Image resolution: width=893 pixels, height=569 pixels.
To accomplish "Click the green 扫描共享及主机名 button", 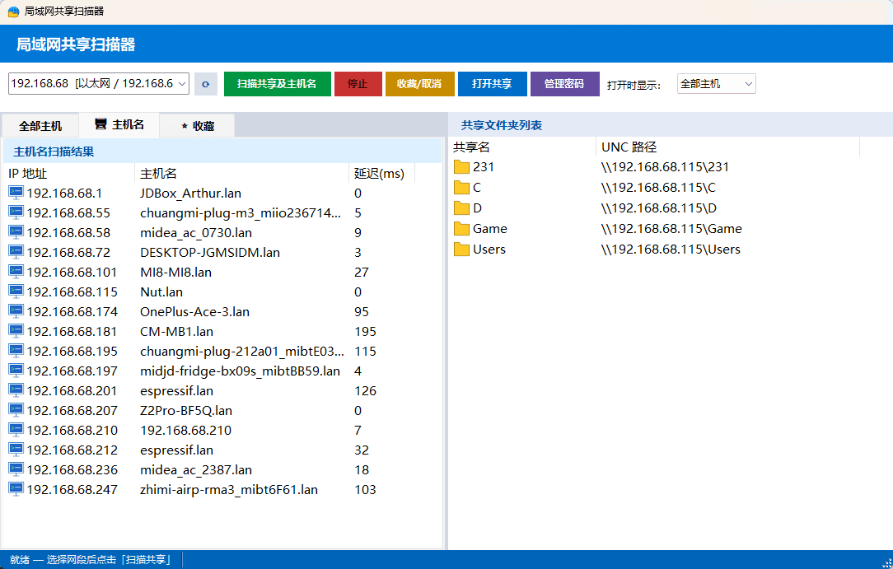I will [x=277, y=84].
